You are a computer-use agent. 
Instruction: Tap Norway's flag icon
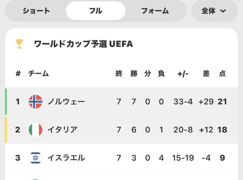tap(36, 102)
